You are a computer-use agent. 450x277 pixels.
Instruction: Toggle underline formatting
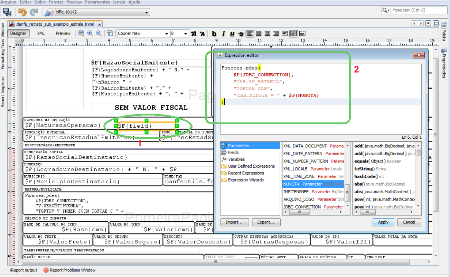pyautogui.click(x=232, y=34)
